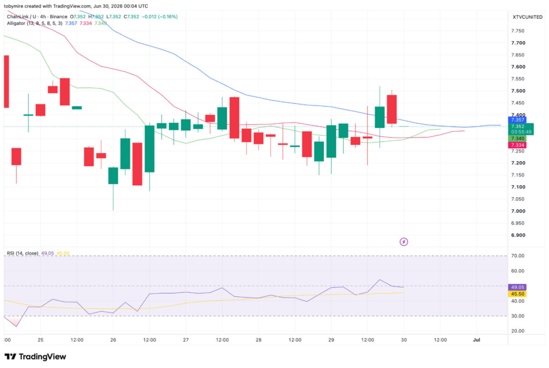Image resolution: width=549 pixels, height=368 pixels.
Task: Click the XTVCUNITED label above the price axis
Action: pos(528,17)
